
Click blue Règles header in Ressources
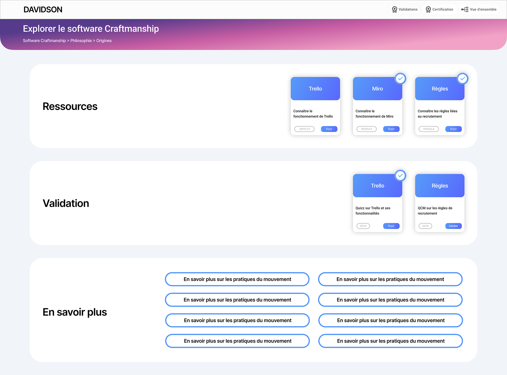coord(439,89)
